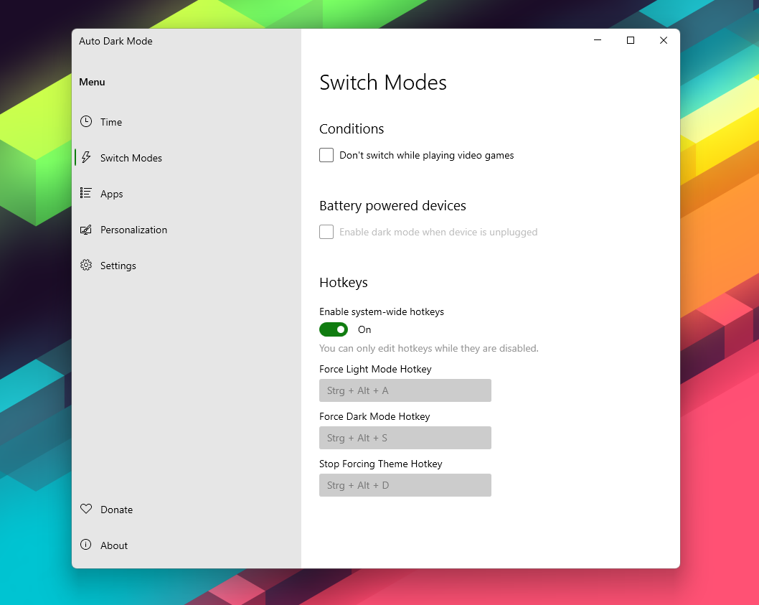
Task: Click the gear icon for Settings
Action: click(85, 265)
